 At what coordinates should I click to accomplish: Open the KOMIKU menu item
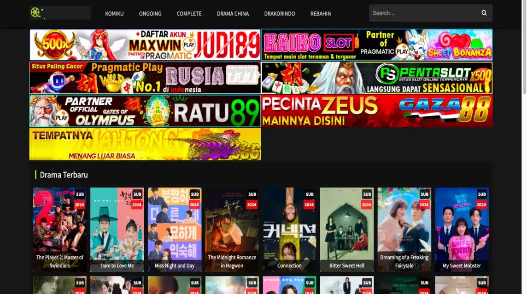(x=114, y=14)
